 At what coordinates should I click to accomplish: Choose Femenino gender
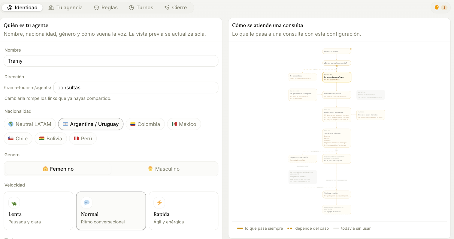coord(58,169)
